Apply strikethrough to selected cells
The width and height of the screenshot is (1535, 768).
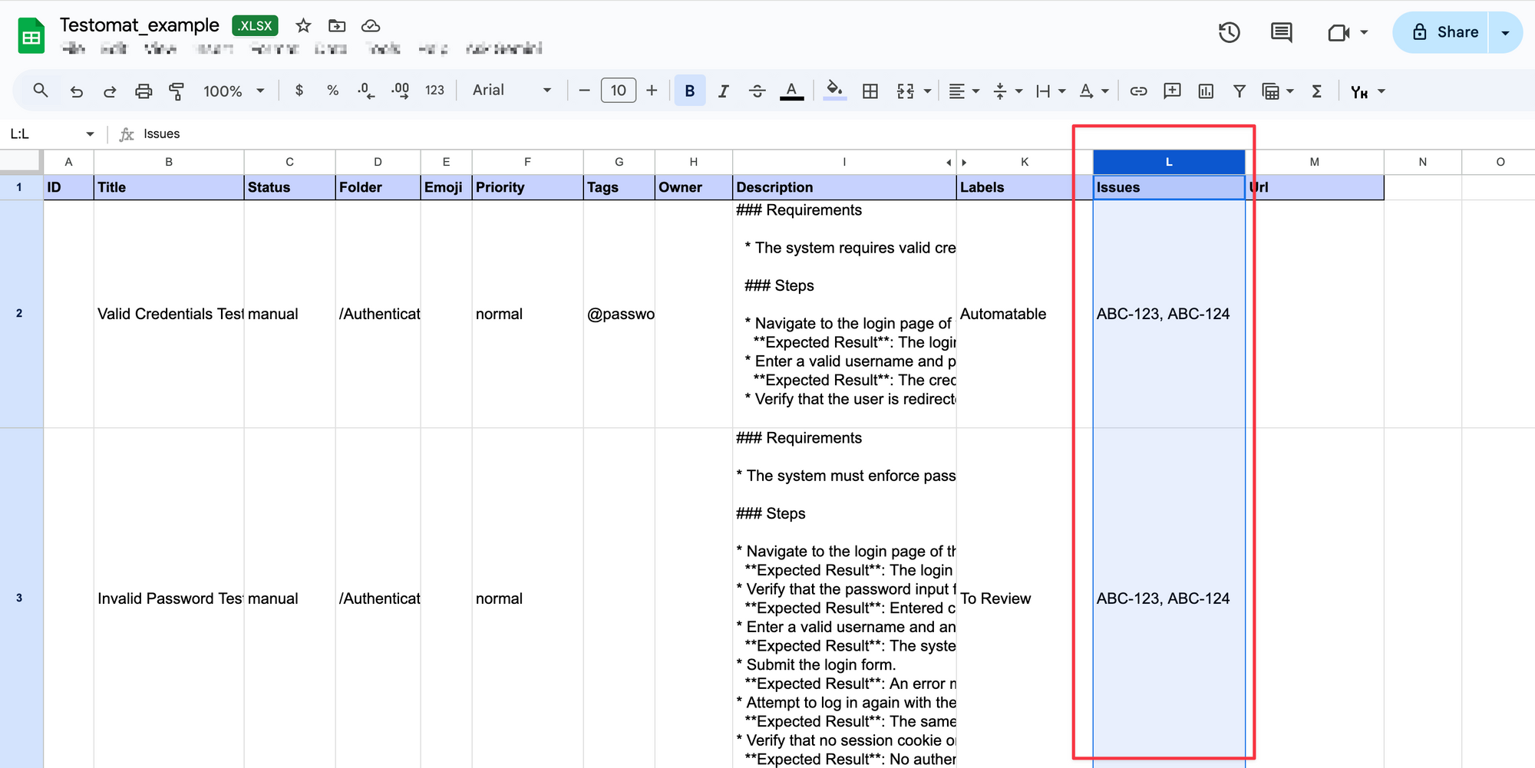coord(758,91)
